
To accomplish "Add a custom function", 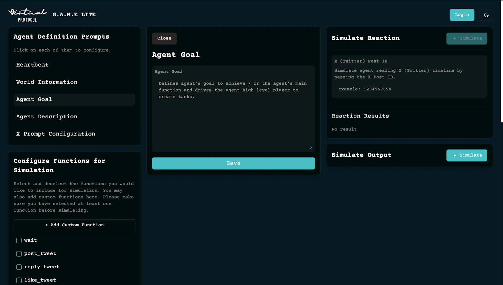I will [74, 225].
